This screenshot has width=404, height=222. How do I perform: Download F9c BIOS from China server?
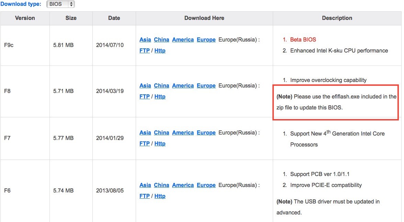(161, 40)
